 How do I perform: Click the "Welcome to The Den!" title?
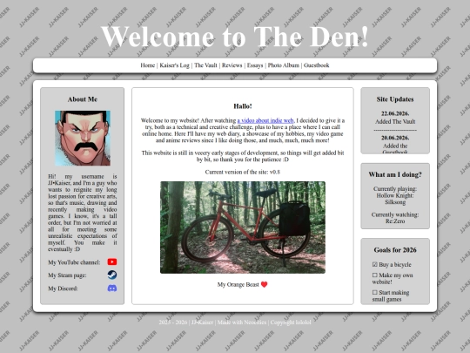235,37
